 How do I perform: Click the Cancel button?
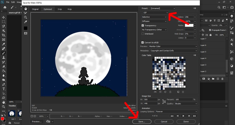(164, 121)
